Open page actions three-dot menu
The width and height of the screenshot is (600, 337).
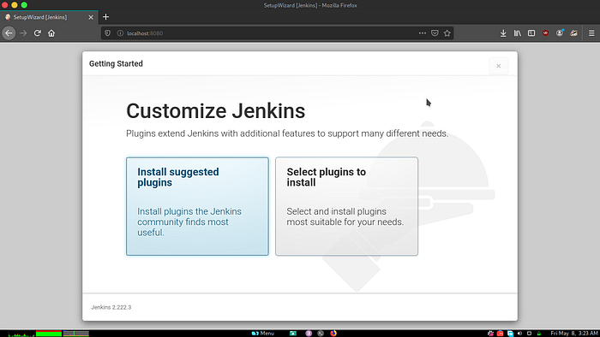[423, 33]
